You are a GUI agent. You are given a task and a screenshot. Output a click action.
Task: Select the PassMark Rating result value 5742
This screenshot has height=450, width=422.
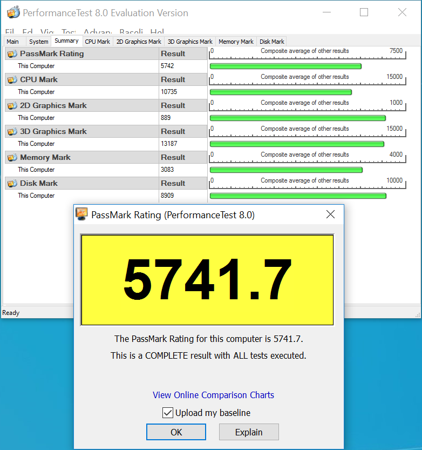tap(167, 66)
